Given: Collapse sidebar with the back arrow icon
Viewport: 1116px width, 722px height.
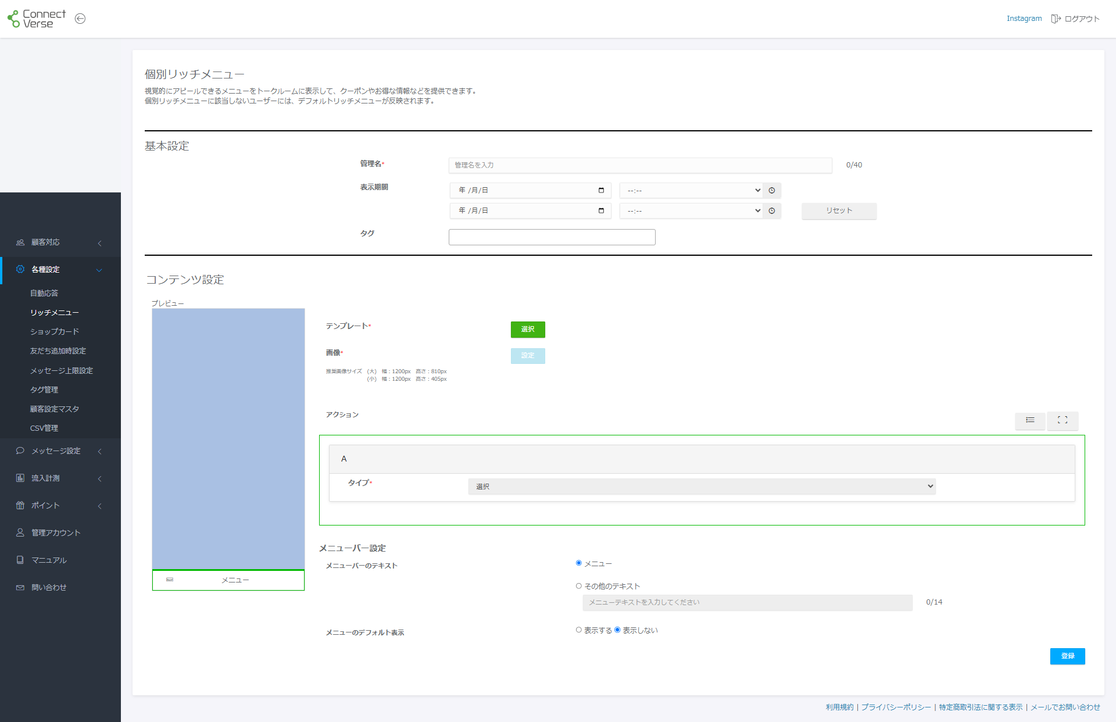Looking at the screenshot, I should pos(80,19).
